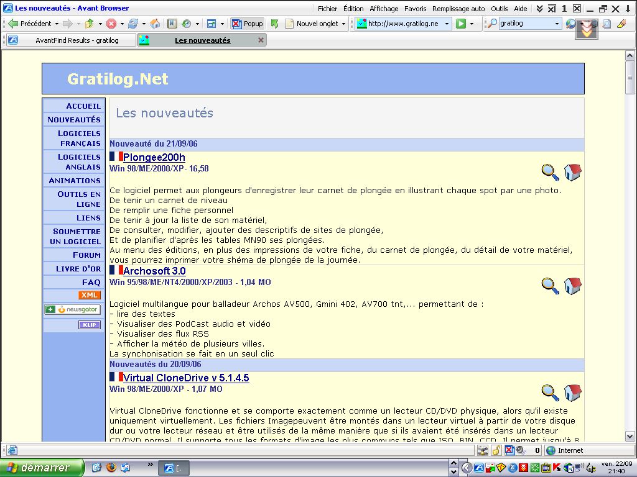The image size is (637, 477).
Task: Expand the dropdown next to the Stop icon
Action: [x=122, y=24]
